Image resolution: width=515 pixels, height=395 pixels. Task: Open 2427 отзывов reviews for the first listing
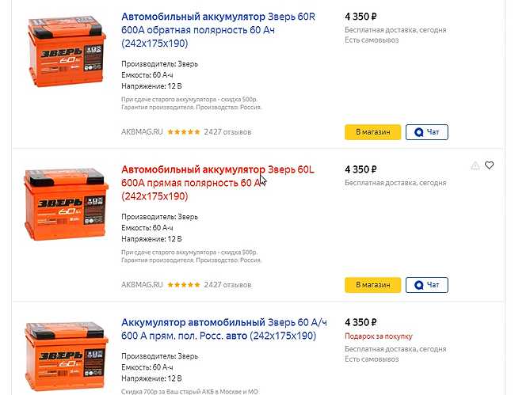(x=227, y=132)
